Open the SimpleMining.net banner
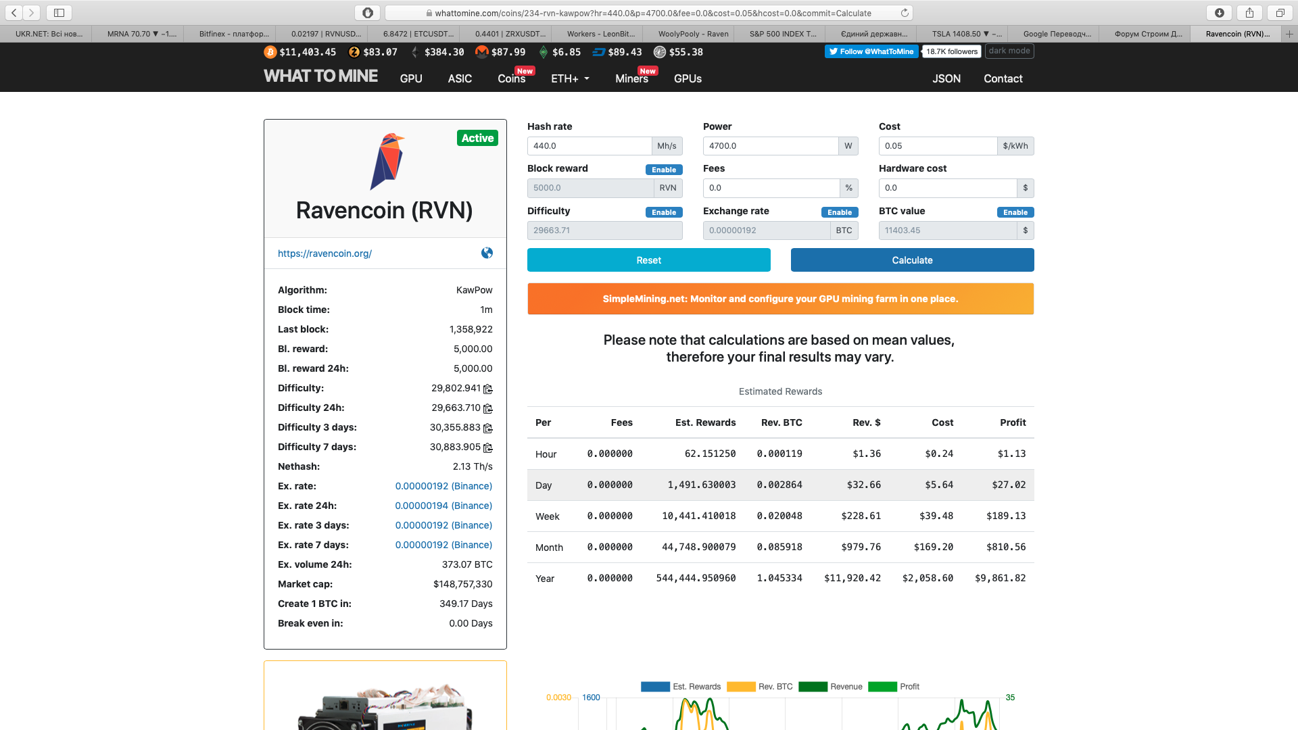This screenshot has height=730, width=1298. pos(780,299)
